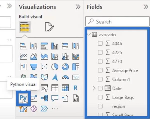Image resolution: width=150 pixels, height=119 pixels.
Task: Choose the treemap visual
Action: point(76,67)
